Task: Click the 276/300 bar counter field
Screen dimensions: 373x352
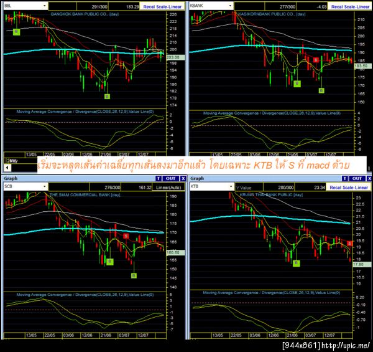Action: [x=106, y=188]
